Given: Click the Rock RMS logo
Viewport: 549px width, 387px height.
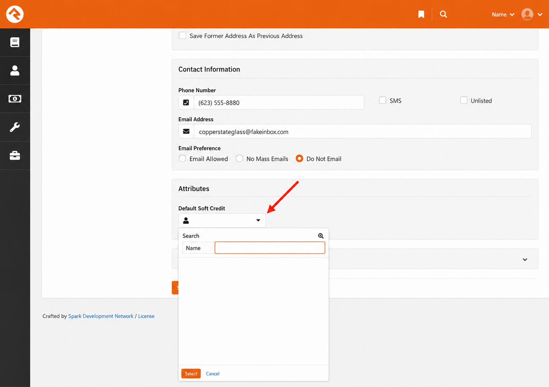Looking at the screenshot, I should click(x=15, y=14).
